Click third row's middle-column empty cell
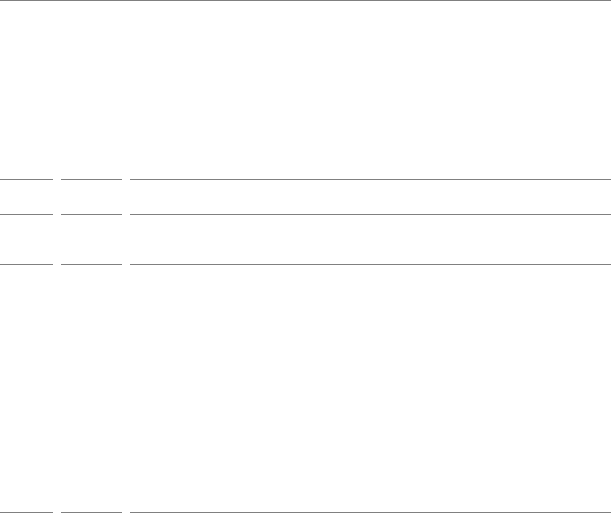The height and width of the screenshot is (513, 611). coord(91,239)
